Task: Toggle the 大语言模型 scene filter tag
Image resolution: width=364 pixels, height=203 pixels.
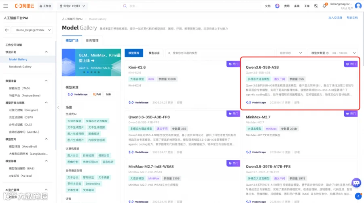Action: [x=74, y=121]
